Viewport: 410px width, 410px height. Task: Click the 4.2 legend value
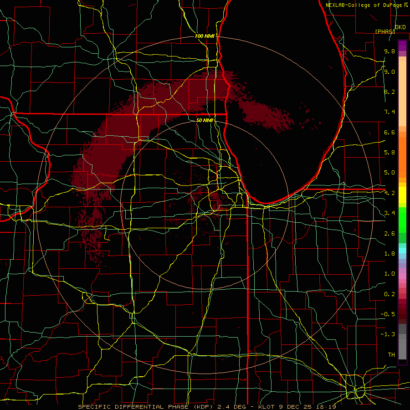[x=389, y=193]
